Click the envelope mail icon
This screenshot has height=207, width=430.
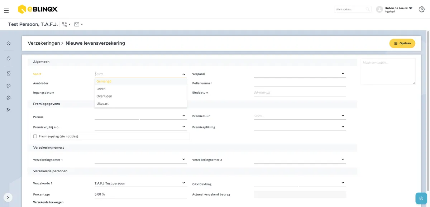[77, 24]
